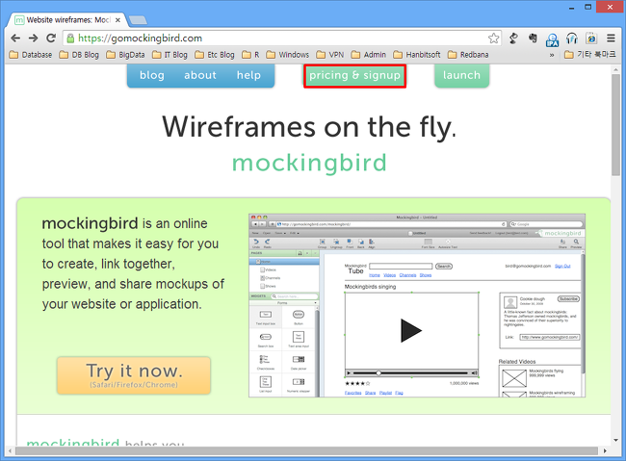Open the Etc Blog bookmarks folder
Screen dimensions: 626x461
pyautogui.click(x=215, y=55)
